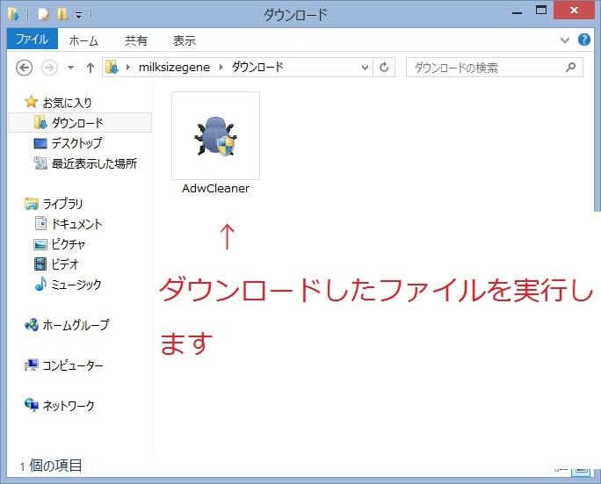Screen dimensions: 601x484
Task: Click the star icon beside お気に入り
Action: tap(31, 102)
